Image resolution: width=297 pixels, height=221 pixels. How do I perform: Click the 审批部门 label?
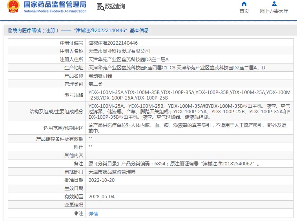[x=74, y=172]
